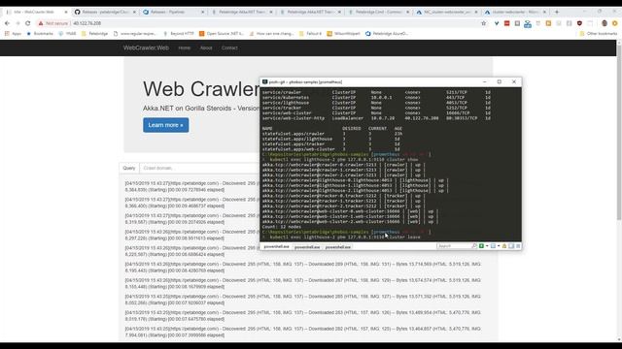The width and height of the screenshot is (622, 349).
Task: Click the WebCrawler.Web brand link
Action: tap(146, 48)
